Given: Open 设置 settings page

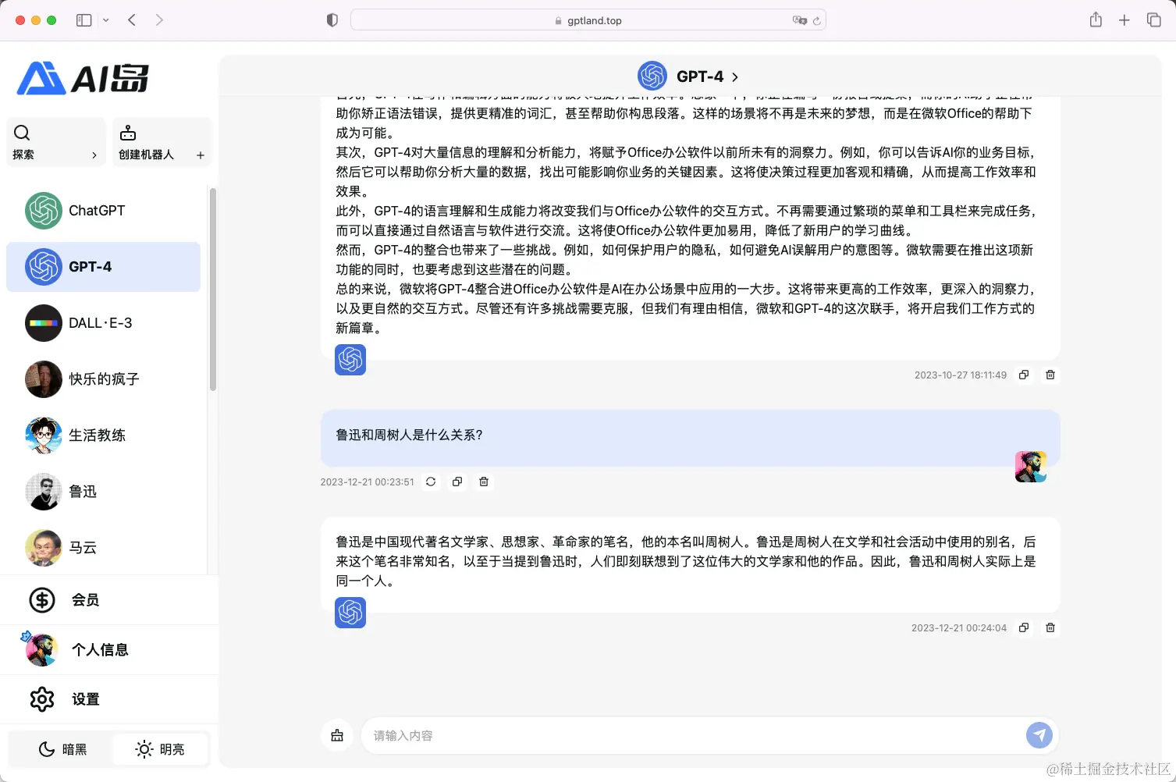Looking at the screenshot, I should (109, 699).
